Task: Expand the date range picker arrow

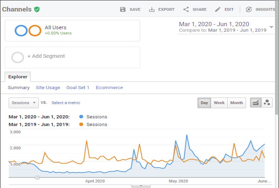Action: (x=271, y=27)
